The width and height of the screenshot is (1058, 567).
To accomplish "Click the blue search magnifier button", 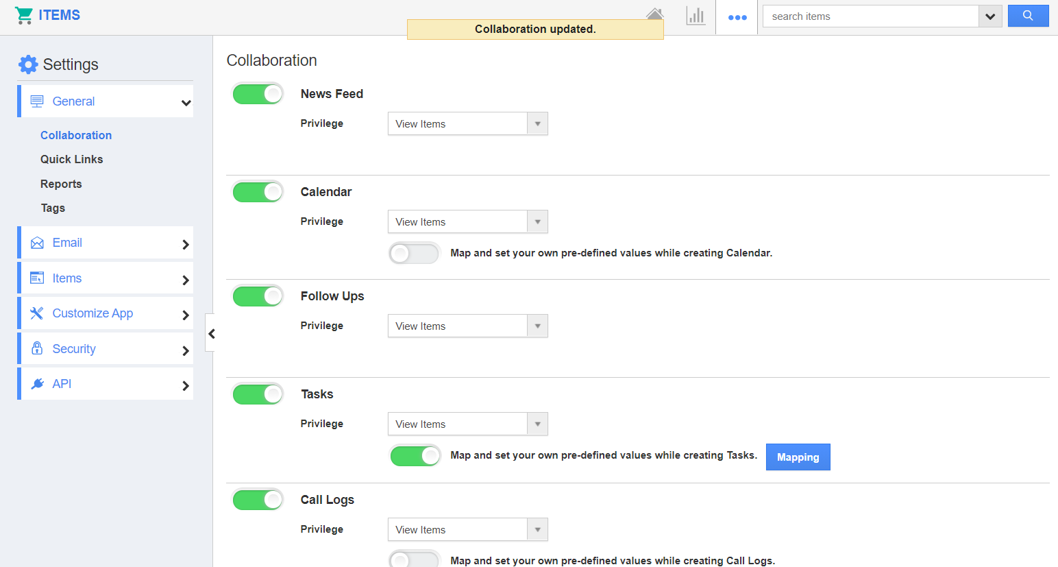I will click(x=1028, y=16).
